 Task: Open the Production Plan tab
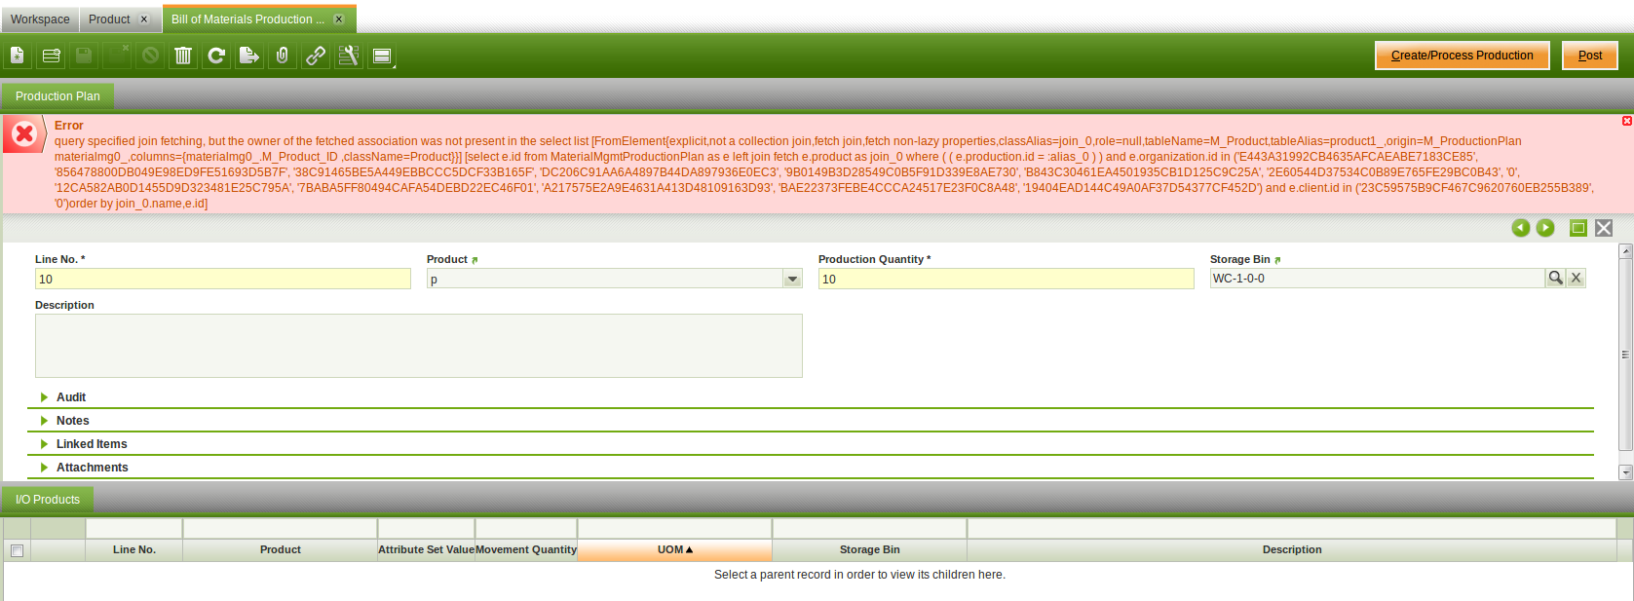[57, 96]
